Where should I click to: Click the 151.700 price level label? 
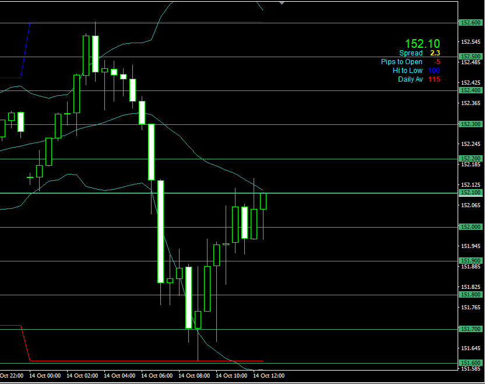pos(470,329)
